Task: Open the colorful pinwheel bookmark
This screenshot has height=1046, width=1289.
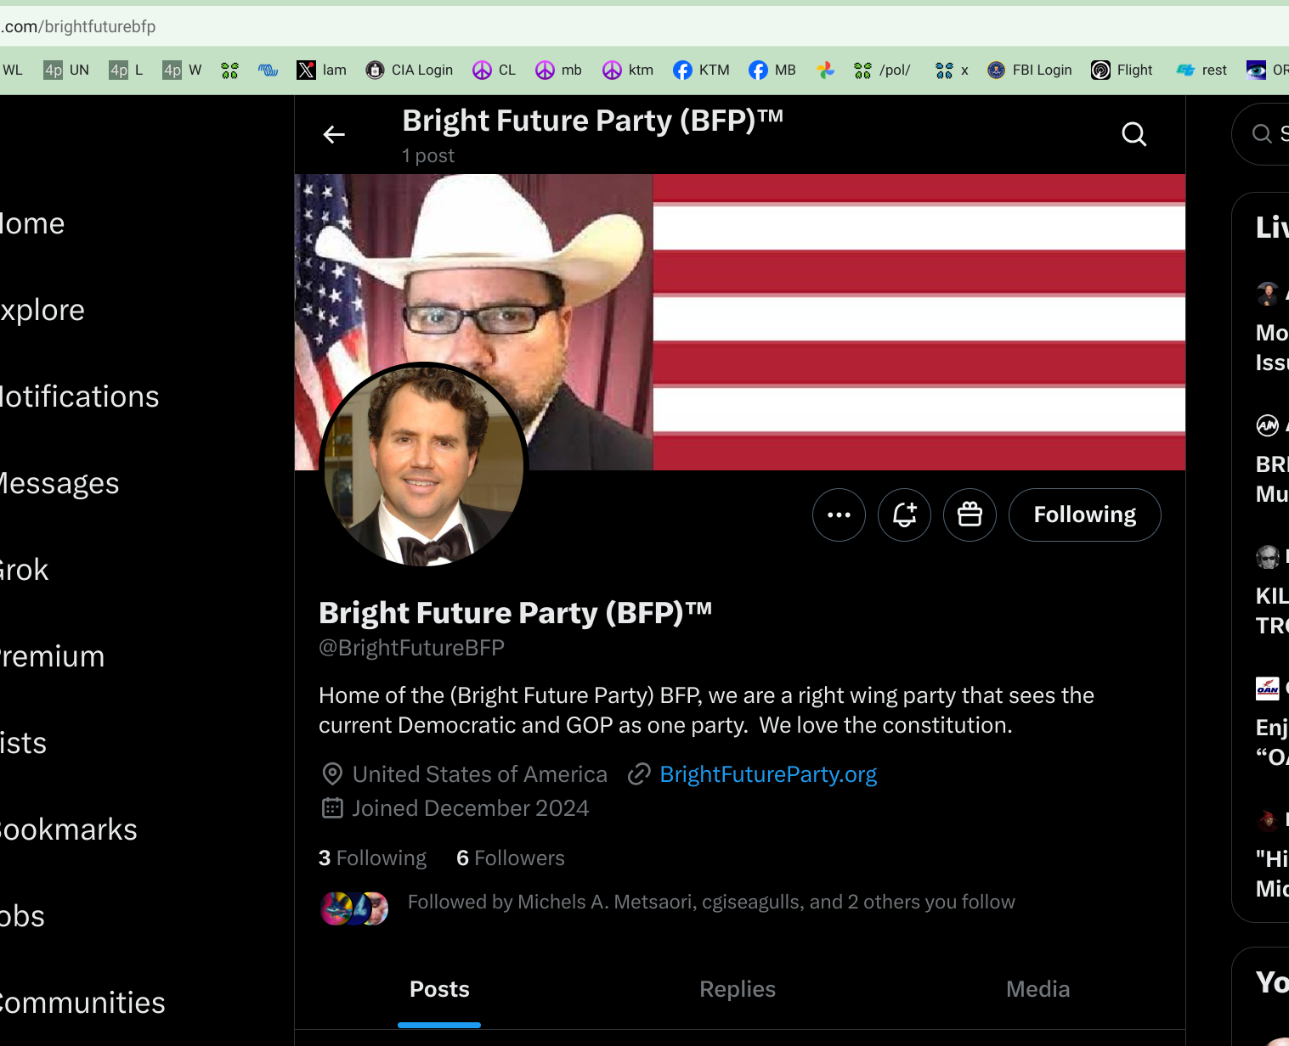Action: coord(825,70)
